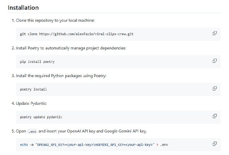Copy the poetry install command

(214, 88)
